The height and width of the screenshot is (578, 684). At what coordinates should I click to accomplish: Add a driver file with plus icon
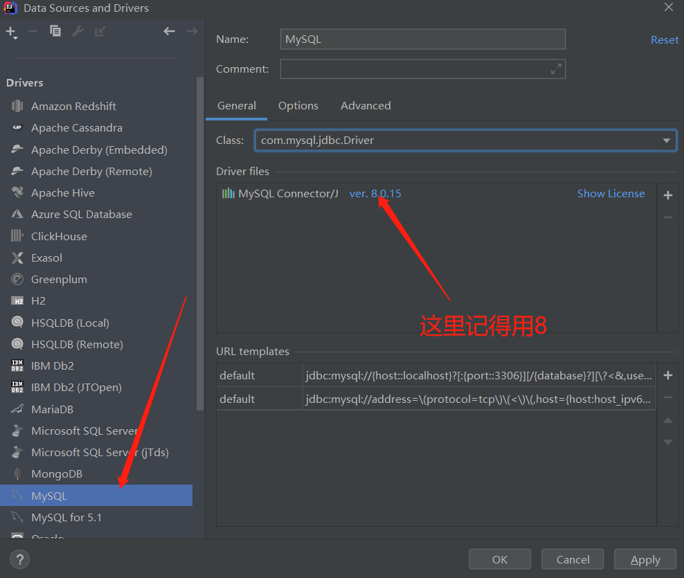pyautogui.click(x=668, y=195)
